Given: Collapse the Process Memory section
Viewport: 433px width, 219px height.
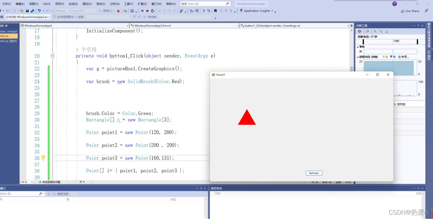Looking at the screenshot, I should (x=358, y=57).
